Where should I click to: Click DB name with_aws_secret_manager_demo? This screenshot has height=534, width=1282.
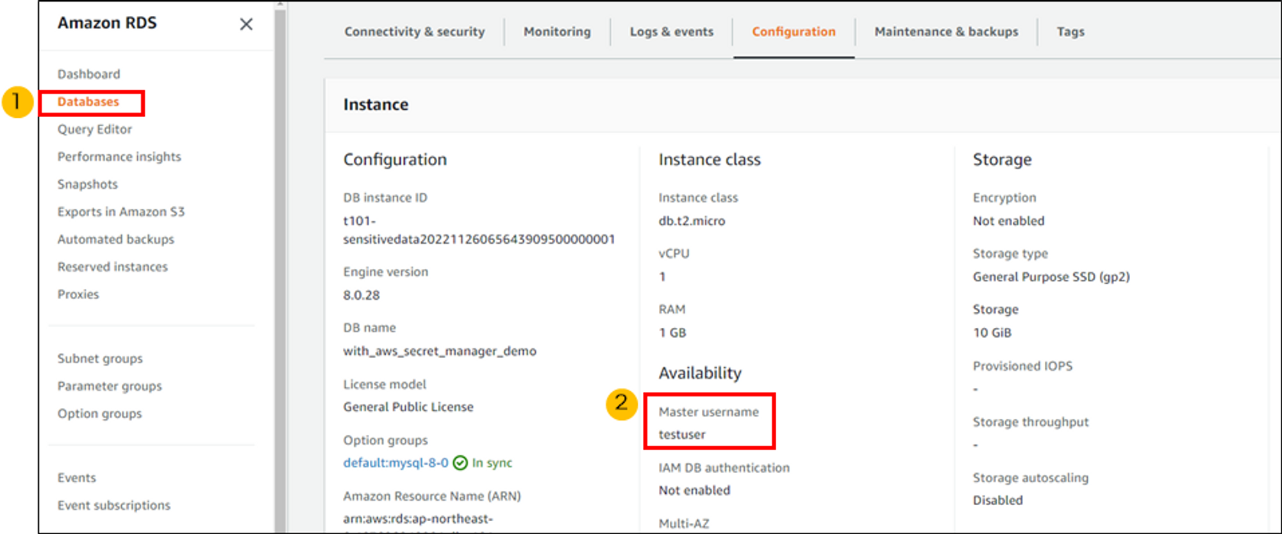(x=440, y=351)
